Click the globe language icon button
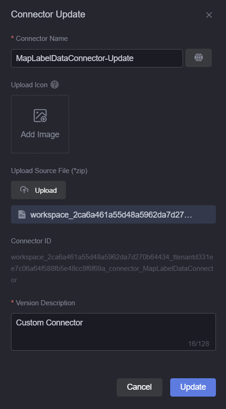Image resolution: width=226 pixels, height=409 pixels. (x=199, y=58)
